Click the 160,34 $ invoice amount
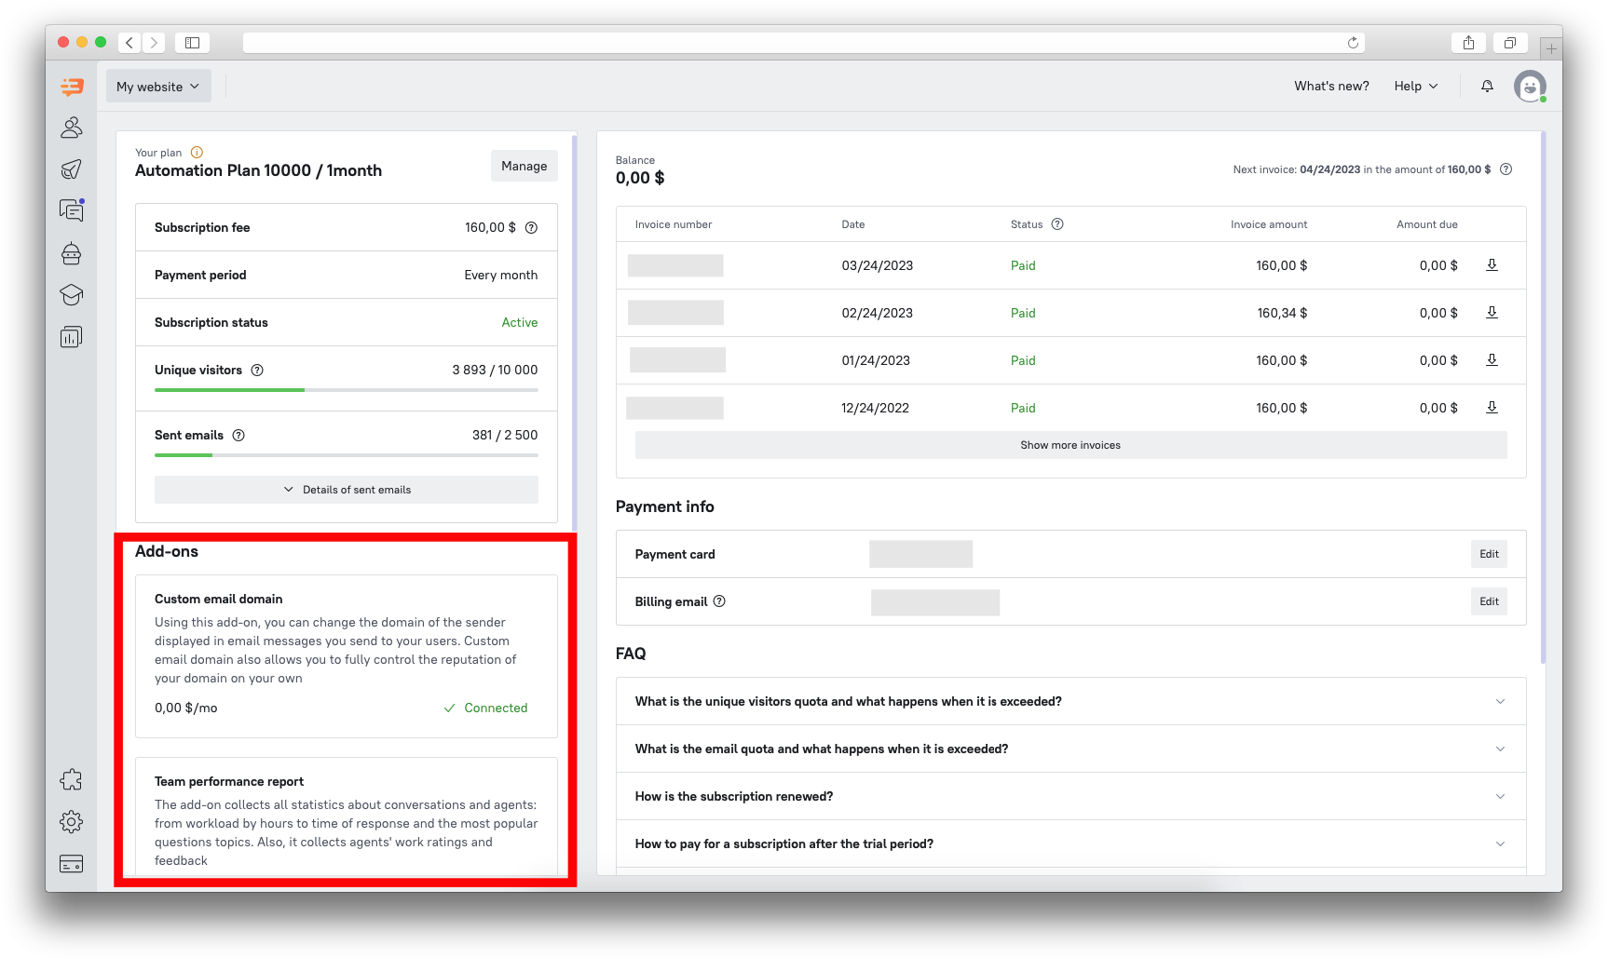1608x958 pixels. pos(1282,314)
